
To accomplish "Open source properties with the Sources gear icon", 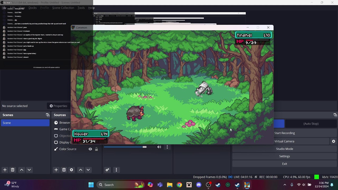I will [72, 170].
